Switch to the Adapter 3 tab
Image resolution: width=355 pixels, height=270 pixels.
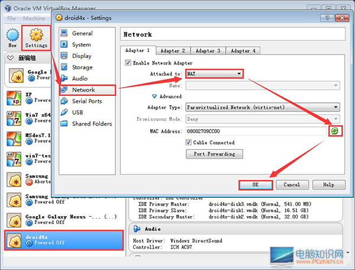(208, 51)
